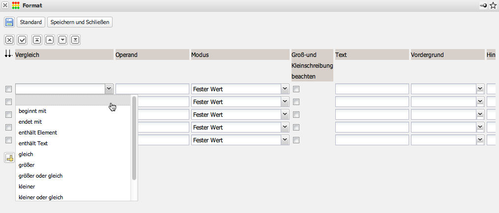Collapse the open Vergleich combo box
Viewport: 499px width, 213px height.
(x=109, y=89)
